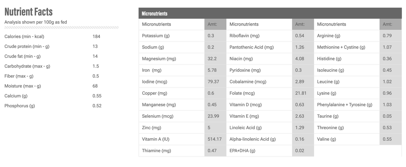This screenshot has height=167, width=406.
Task: Select the Vitamin A (IU) amount 514.17
Action: pyautogui.click(x=215, y=139)
